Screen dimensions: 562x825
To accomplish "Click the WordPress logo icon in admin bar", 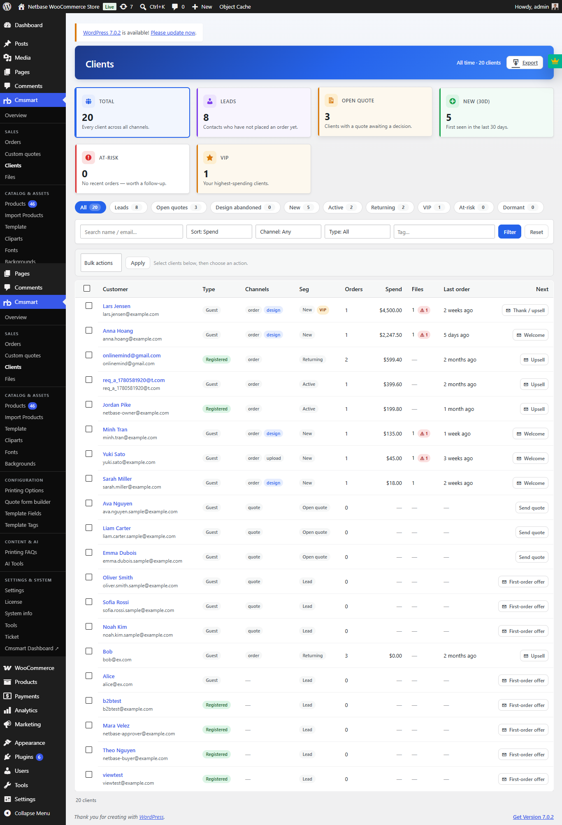I will pyautogui.click(x=7, y=7).
